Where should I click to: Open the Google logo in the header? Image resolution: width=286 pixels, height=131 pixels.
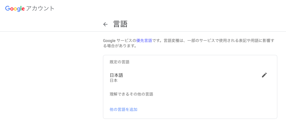pos(15,8)
